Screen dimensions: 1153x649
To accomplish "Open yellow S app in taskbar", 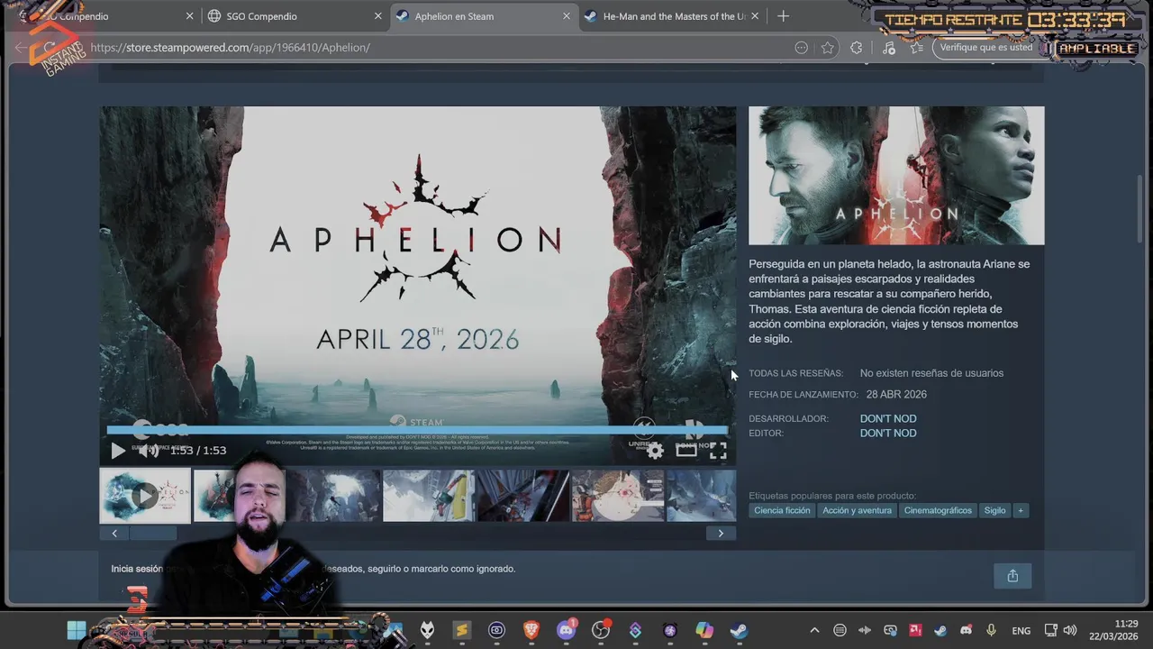I will 461,631.
